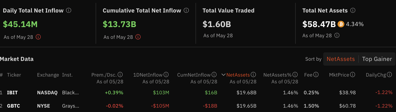
Task: Switch sorting to Top Gainer
Action: click(377, 59)
